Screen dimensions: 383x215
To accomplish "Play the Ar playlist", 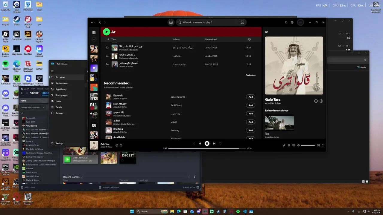I will (106, 32).
